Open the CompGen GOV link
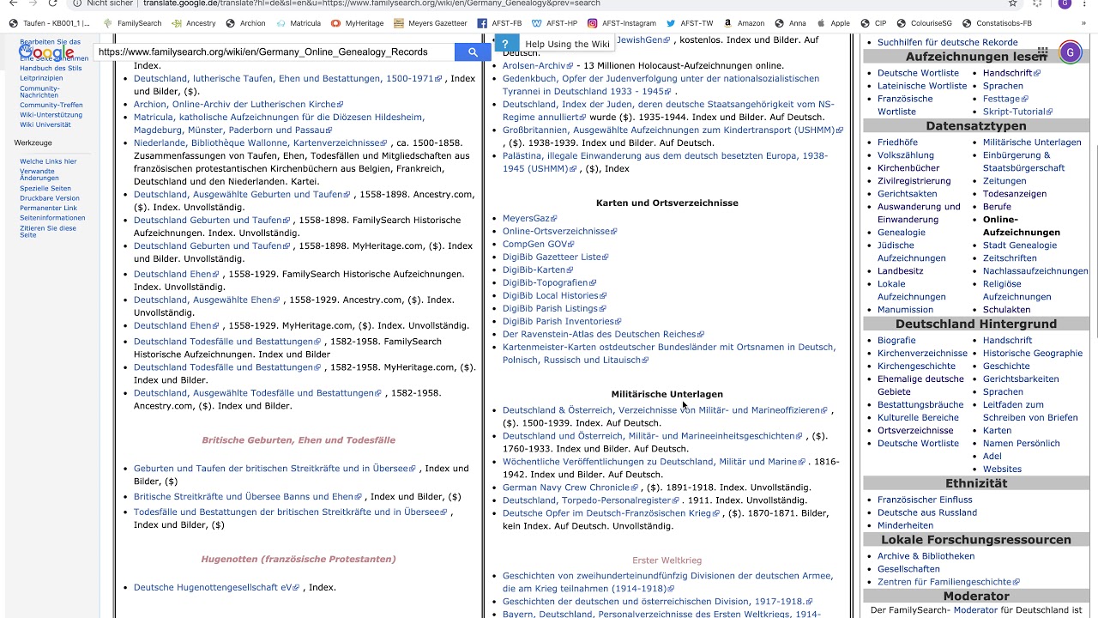 pyautogui.click(x=537, y=244)
